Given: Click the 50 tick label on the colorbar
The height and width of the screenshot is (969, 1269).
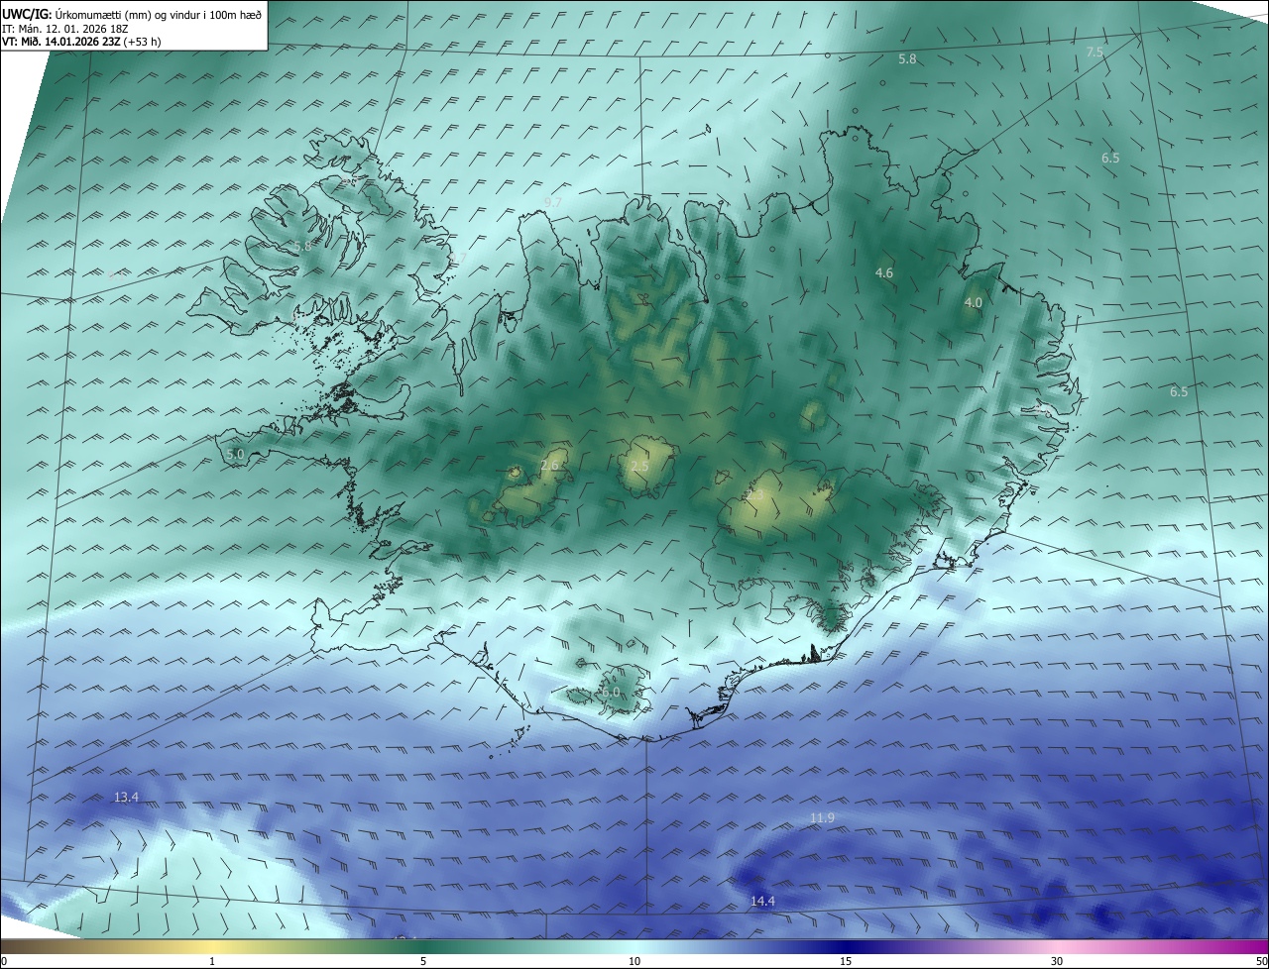Looking at the screenshot, I should pyautogui.click(x=1261, y=961).
